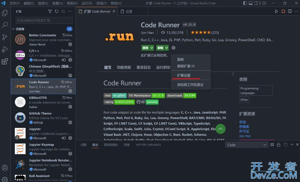Refresh the extensions list
The height and width of the screenshot is (182, 300).
click(x=57, y=11)
